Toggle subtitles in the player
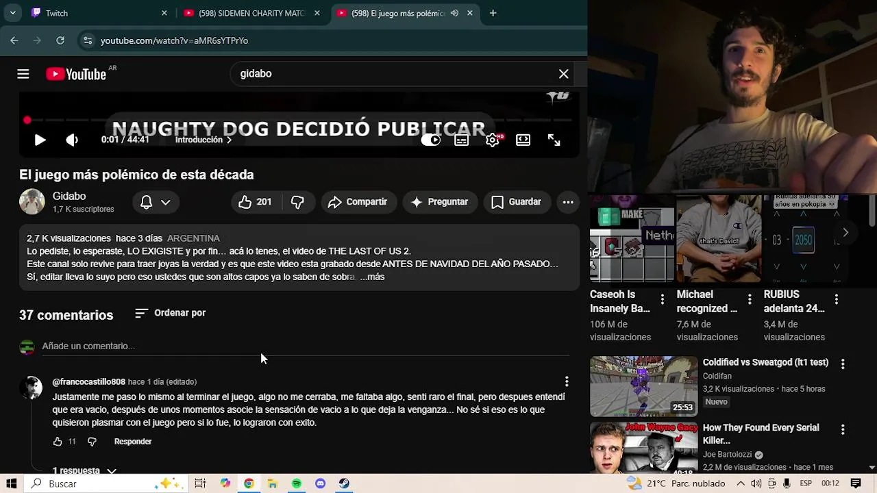Image resolution: width=877 pixels, height=493 pixels. pyautogui.click(x=462, y=140)
